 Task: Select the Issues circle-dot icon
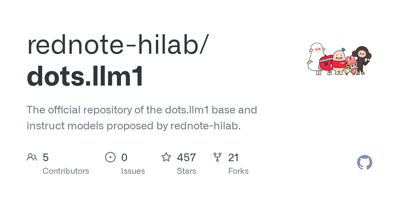(x=110, y=157)
